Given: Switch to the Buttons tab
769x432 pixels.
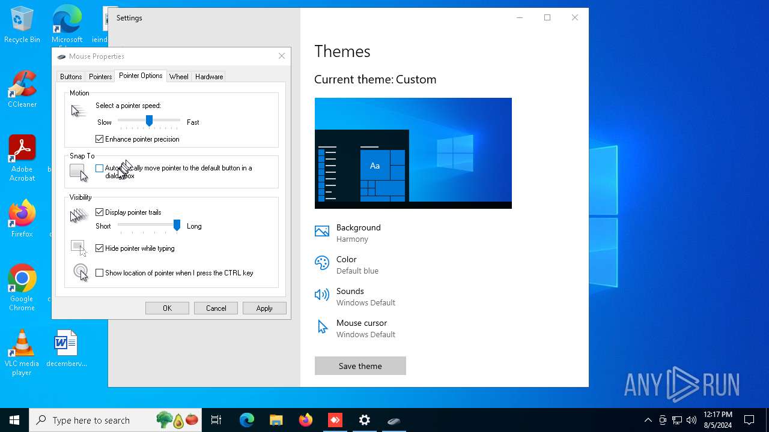Looking at the screenshot, I should [71, 77].
